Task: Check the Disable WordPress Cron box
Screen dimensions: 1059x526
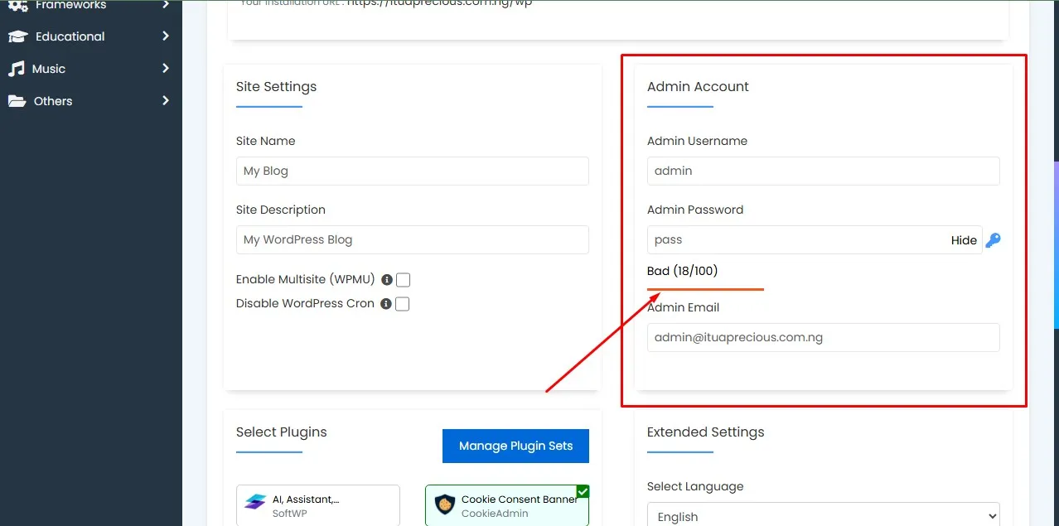Action: pyautogui.click(x=403, y=303)
